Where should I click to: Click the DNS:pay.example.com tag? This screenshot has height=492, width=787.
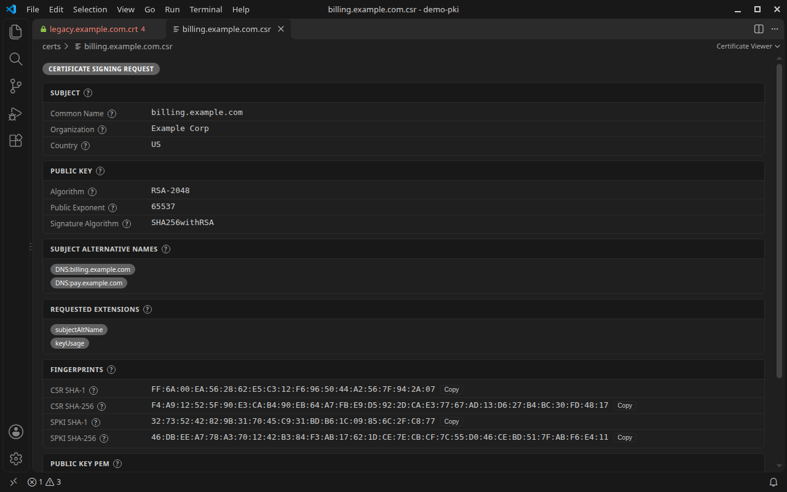(89, 283)
